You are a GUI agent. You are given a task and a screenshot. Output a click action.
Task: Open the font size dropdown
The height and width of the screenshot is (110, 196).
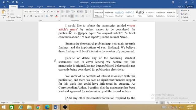tap(42, 12)
